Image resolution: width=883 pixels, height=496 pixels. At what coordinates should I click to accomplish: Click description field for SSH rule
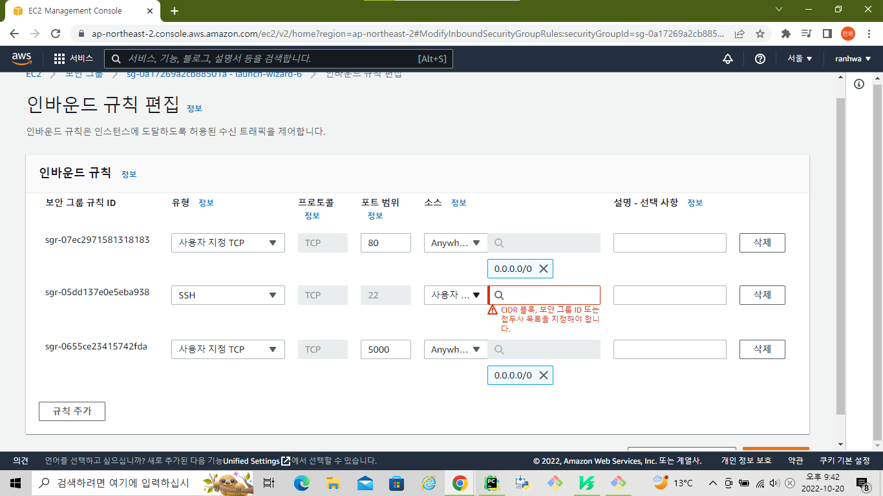670,295
